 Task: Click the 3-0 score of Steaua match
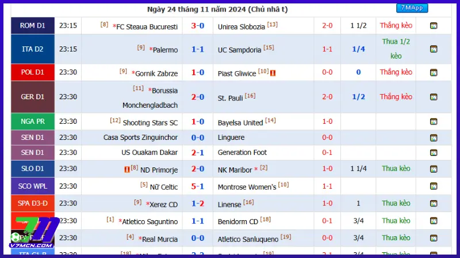coord(198,26)
